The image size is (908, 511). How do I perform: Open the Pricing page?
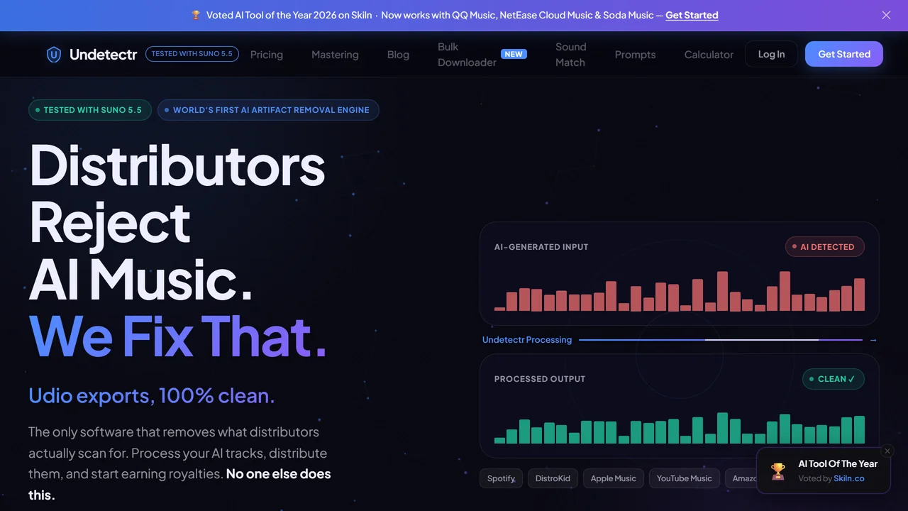click(x=267, y=55)
